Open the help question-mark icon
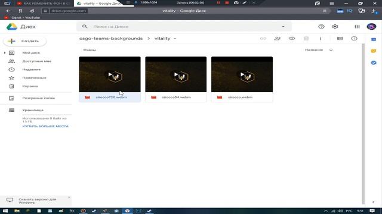 [321, 27]
